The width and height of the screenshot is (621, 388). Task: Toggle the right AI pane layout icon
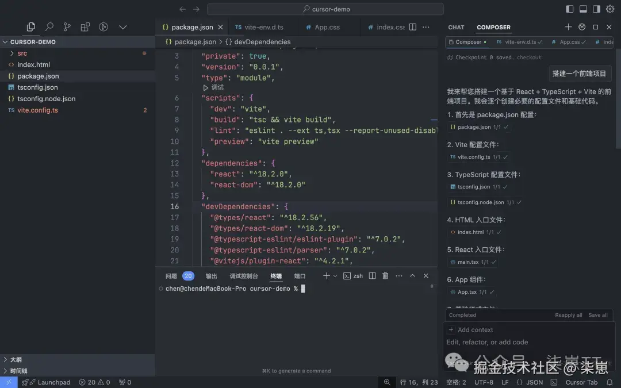(x=596, y=9)
